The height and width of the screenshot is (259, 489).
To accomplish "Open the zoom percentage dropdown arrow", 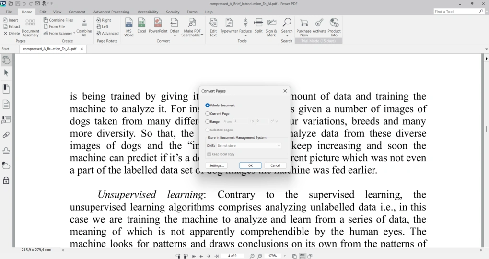I will pos(285,256).
